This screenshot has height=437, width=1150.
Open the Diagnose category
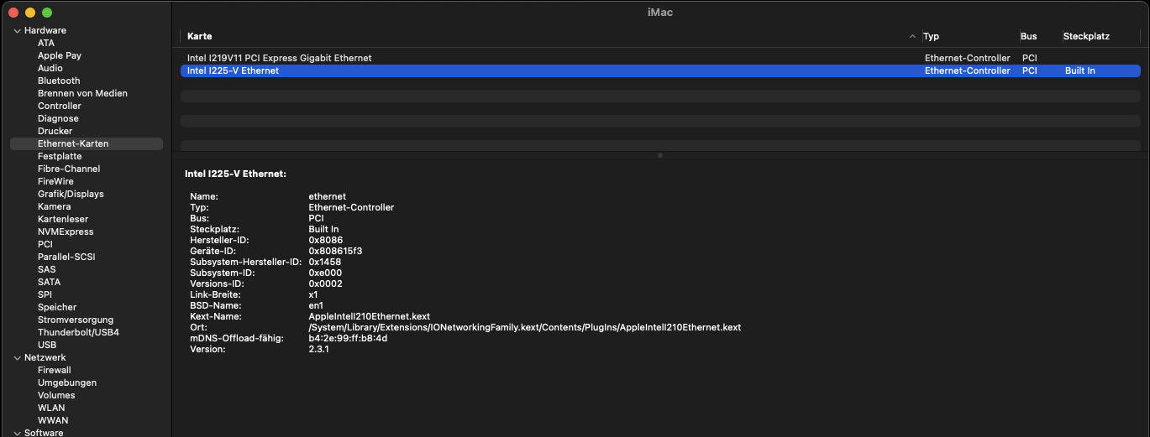[x=58, y=118]
